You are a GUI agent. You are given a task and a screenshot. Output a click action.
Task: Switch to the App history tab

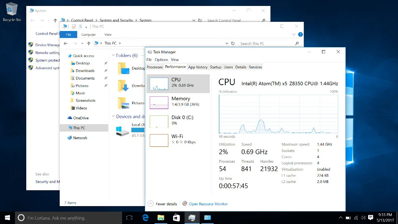198,67
